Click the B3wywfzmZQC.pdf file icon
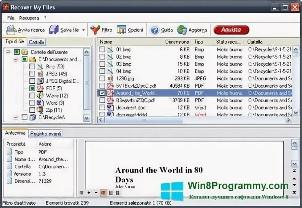Screen dimensions: 302x208 pyautogui.click(x=110, y=100)
